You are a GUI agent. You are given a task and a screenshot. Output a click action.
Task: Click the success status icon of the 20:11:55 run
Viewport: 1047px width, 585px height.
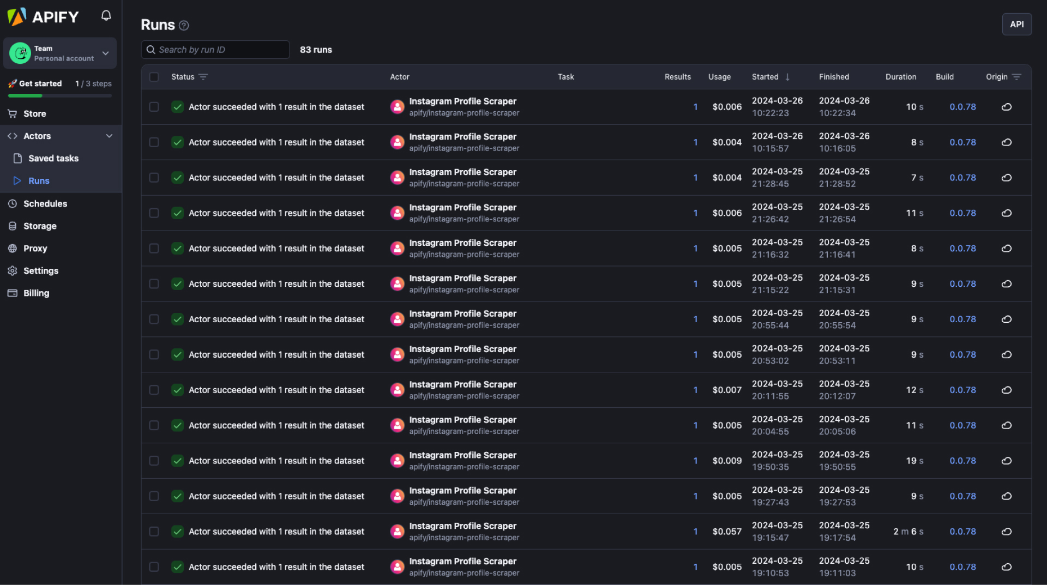177,390
